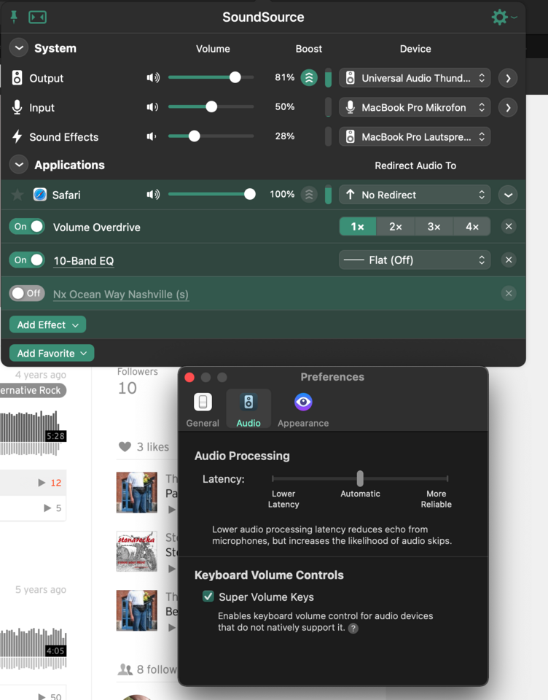Mute the Input volume speaker icon
548x700 pixels.
[152, 107]
